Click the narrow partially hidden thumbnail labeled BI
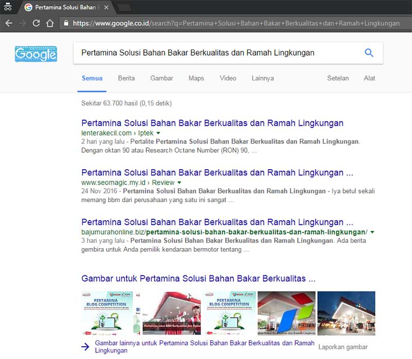This screenshot has width=412, height=359. pos(138,313)
